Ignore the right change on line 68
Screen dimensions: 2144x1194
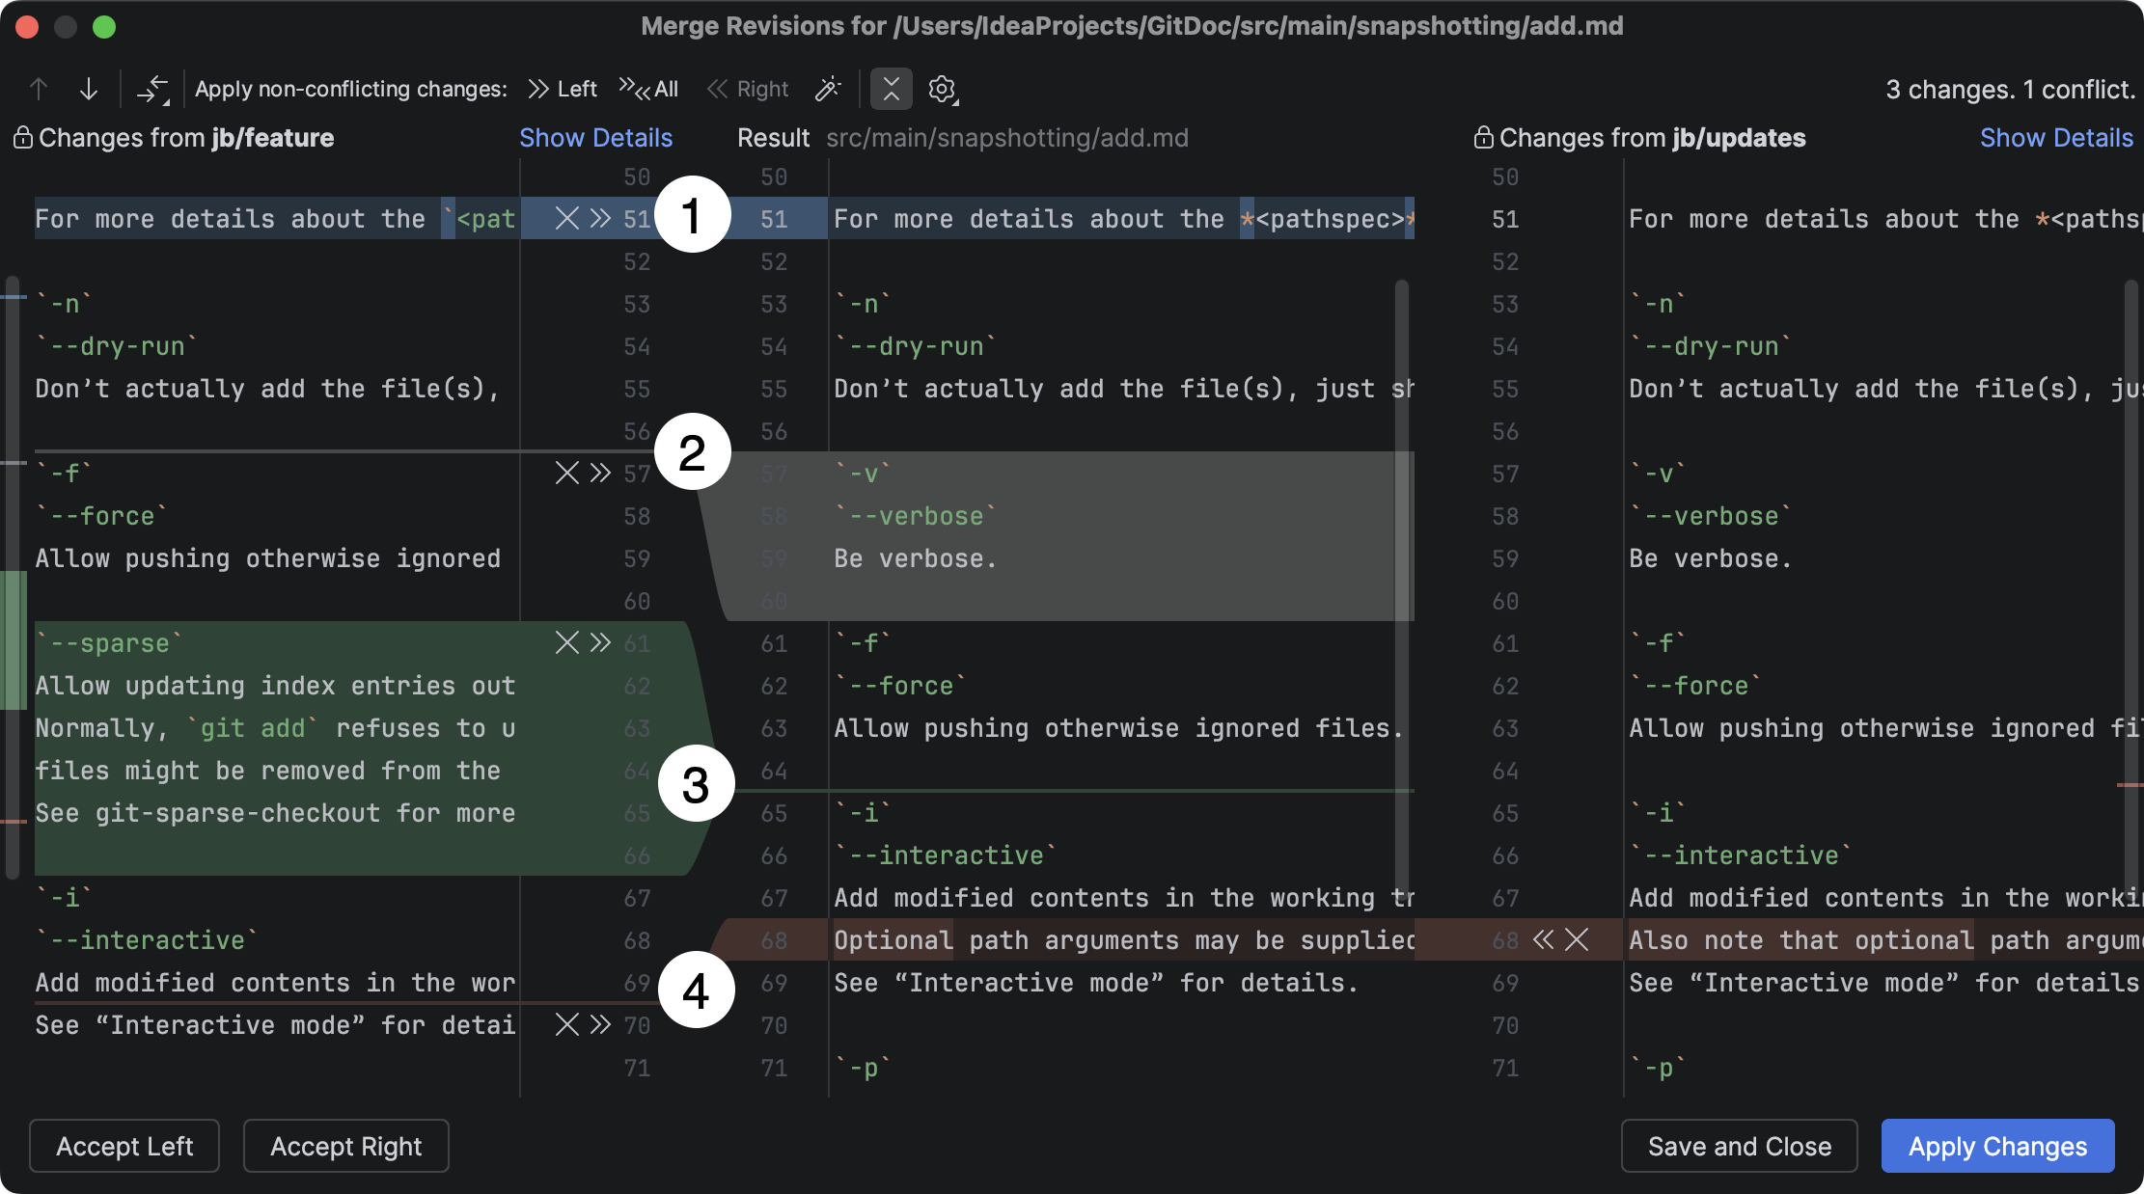[x=1577, y=939]
